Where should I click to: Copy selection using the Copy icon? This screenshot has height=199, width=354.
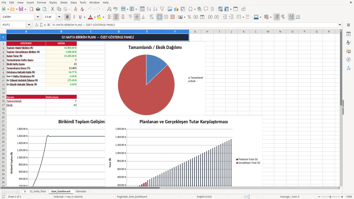pos(59,9)
